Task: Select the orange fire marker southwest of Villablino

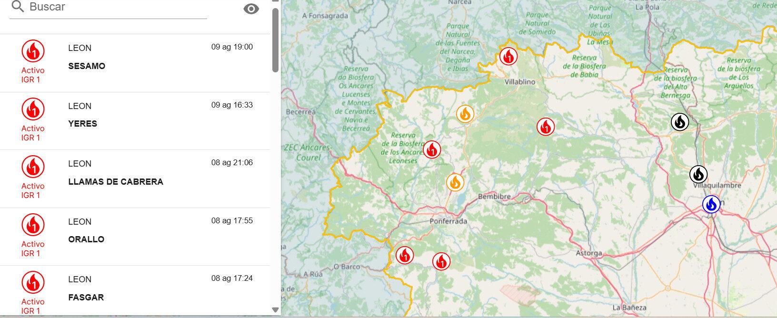Action: coord(465,114)
